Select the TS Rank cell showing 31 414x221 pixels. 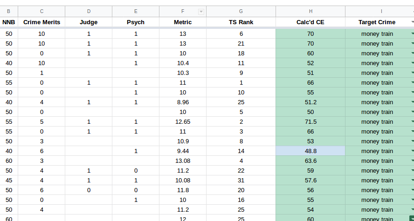pyautogui.click(x=241, y=181)
